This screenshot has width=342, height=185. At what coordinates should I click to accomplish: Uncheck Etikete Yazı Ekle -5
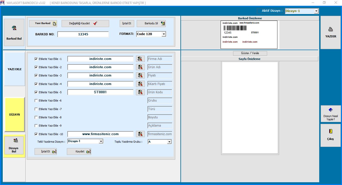[x=36, y=92]
